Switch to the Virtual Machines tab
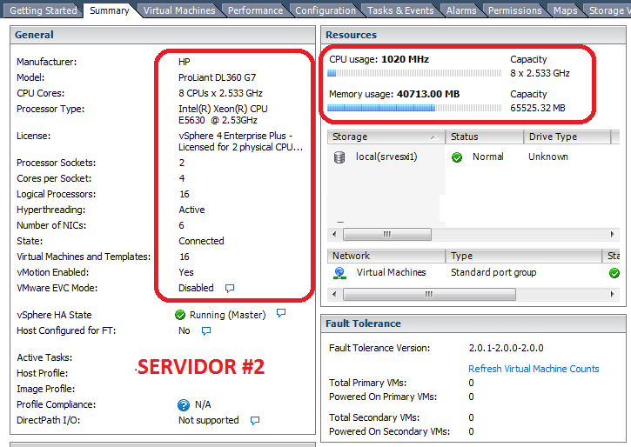 [179, 10]
